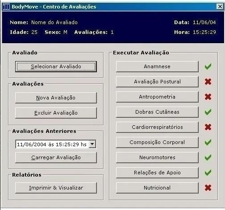
Task: Expand the Avaliações Anteriores dropdown arrow
Action: (x=92, y=144)
